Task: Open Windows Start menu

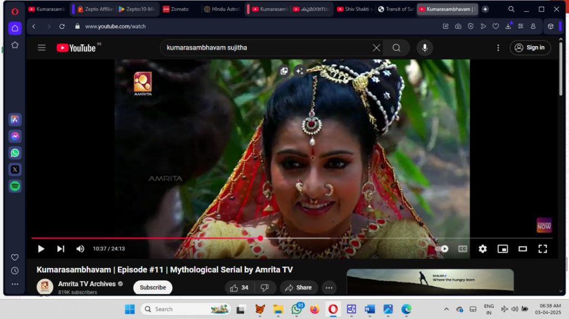Action: coord(129,309)
